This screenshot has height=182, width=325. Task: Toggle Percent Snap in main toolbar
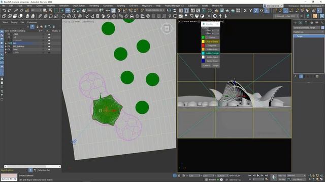pos(131,10)
